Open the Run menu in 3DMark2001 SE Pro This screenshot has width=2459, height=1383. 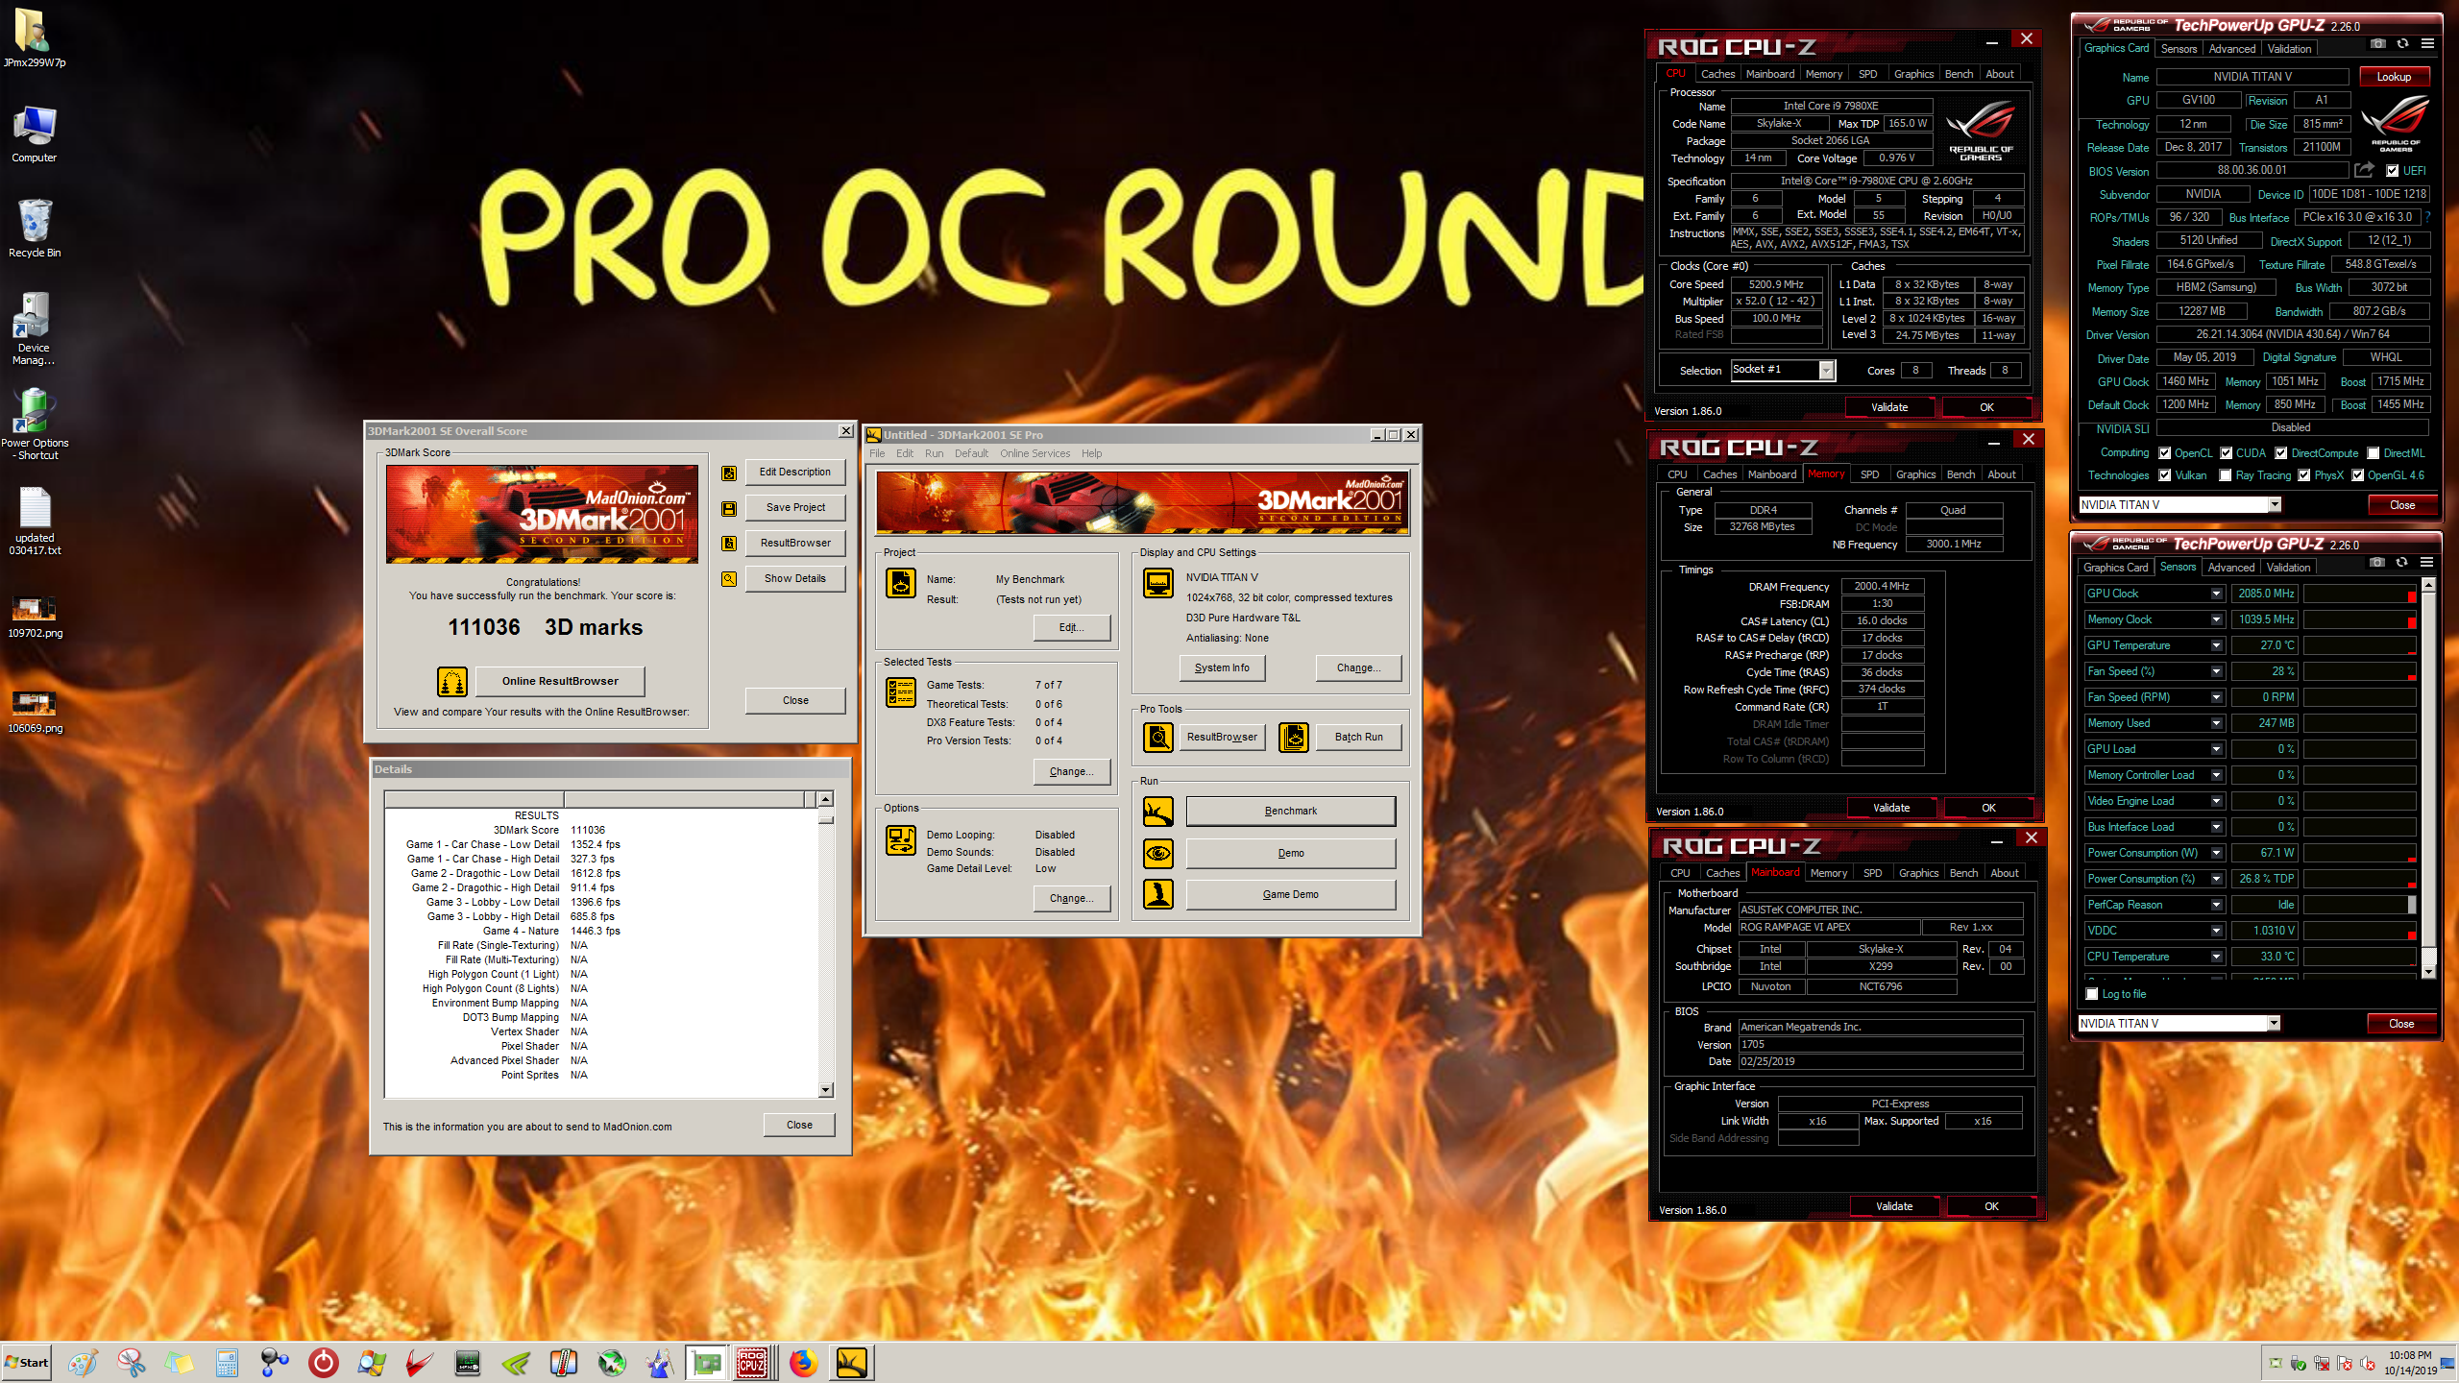934,453
